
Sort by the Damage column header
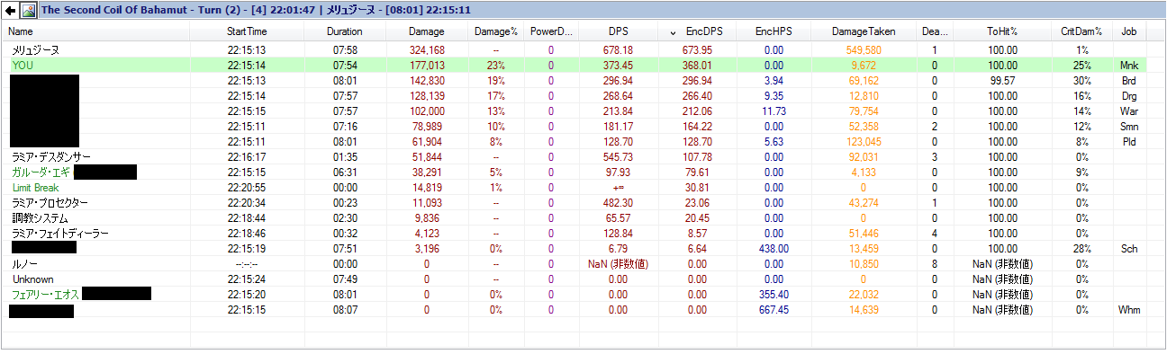pos(426,31)
